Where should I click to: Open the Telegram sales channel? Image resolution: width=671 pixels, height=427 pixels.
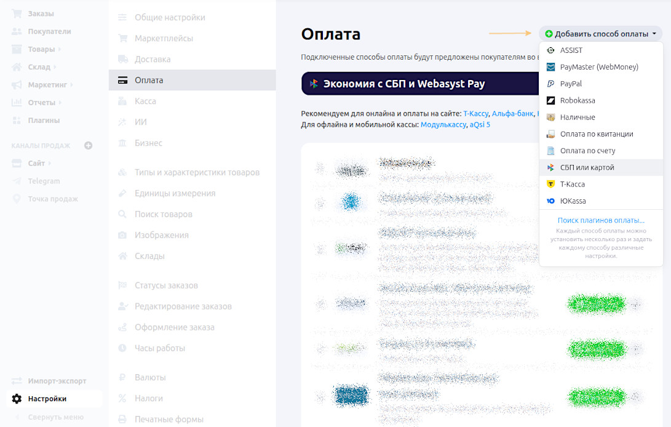43,181
